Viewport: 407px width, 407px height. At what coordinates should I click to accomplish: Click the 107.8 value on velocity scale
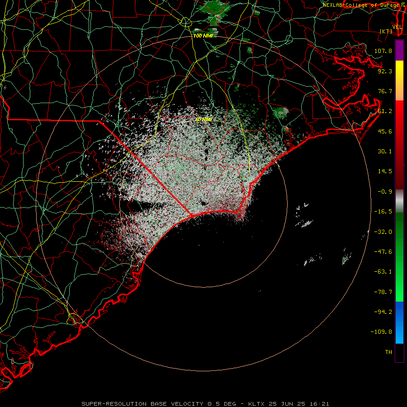click(383, 51)
